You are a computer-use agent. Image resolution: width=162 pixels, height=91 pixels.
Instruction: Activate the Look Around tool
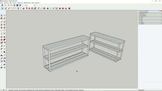point(5,65)
